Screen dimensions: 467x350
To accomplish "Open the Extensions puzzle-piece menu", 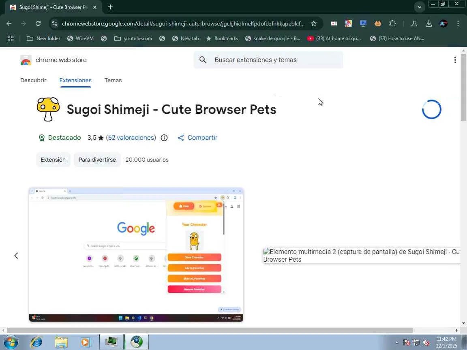I will pos(392,23).
